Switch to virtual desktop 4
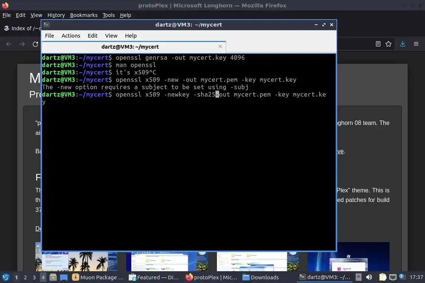 click(x=43, y=277)
